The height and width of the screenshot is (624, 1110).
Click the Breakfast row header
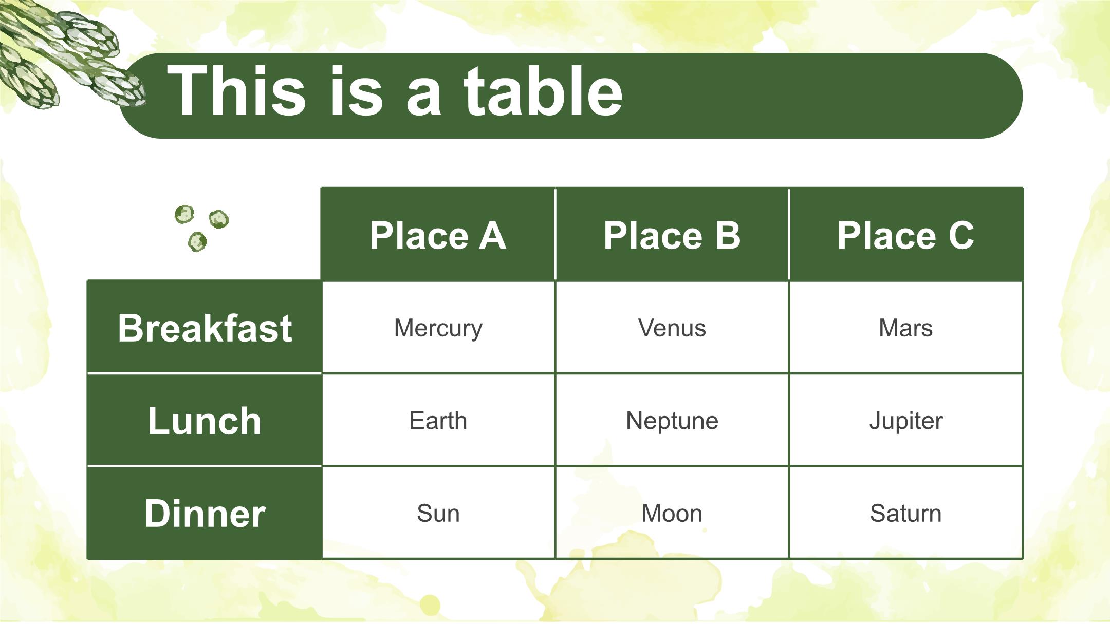point(205,327)
